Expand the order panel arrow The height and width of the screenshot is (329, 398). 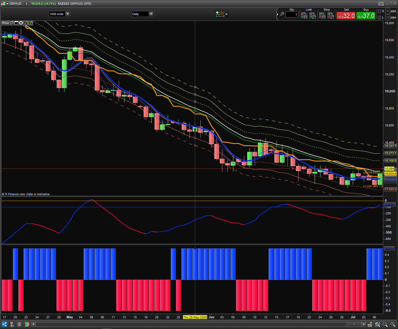click(278, 14)
